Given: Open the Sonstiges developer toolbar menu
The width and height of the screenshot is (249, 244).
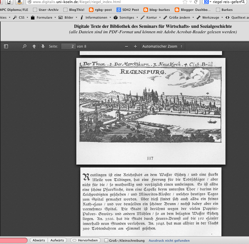Looking at the screenshot, I should coord(127,17).
